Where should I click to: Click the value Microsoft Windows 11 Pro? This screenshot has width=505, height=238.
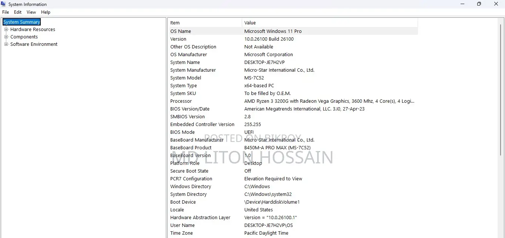coord(273,31)
